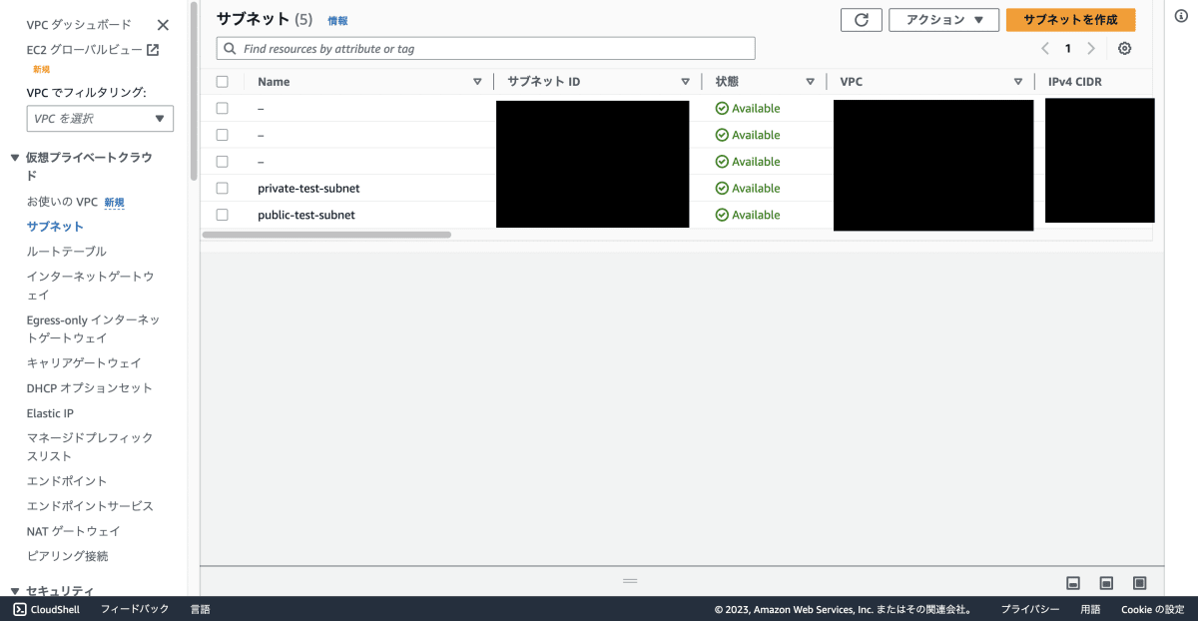Focus the Find resources search field

(485, 48)
